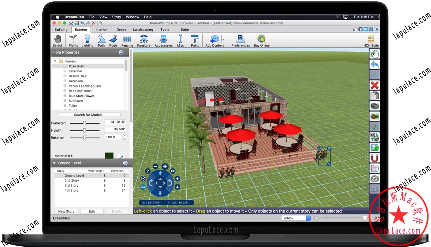The width and height of the screenshot is (431, 247).
Task: Select the Paint roller tool
Action: pyautogui.click(x=195, y=41)
